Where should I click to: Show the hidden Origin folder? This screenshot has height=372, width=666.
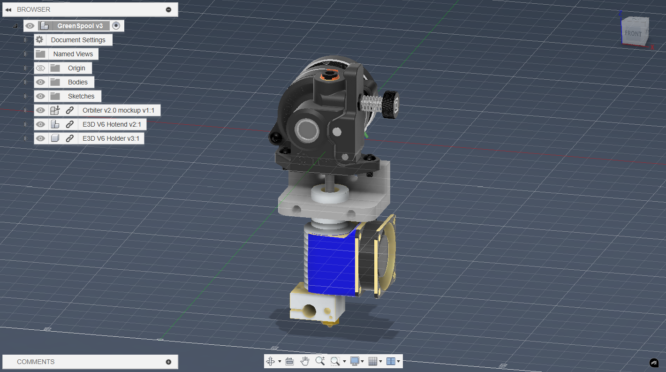tap(40, 68)
